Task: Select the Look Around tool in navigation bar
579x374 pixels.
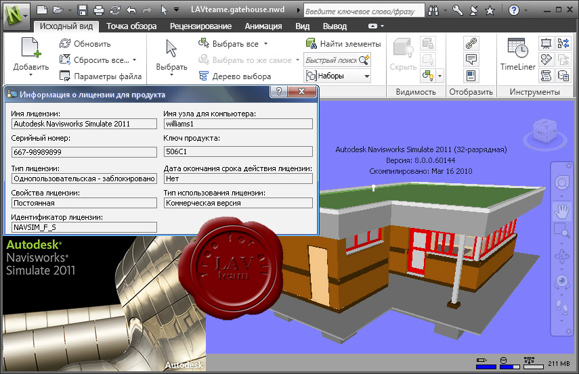Action: (x=561, y=282)
